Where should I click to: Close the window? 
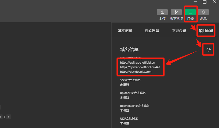pos(214,2)
